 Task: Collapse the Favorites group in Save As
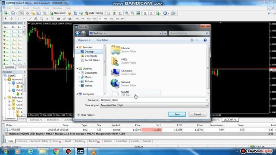[x=77, y=47]
